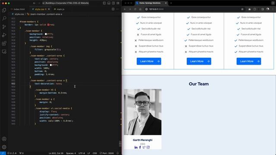The height and width of the screenshot is (155, 276).
Task: Click the Port : 5500 Live Server status
Action: coord(107,153)
